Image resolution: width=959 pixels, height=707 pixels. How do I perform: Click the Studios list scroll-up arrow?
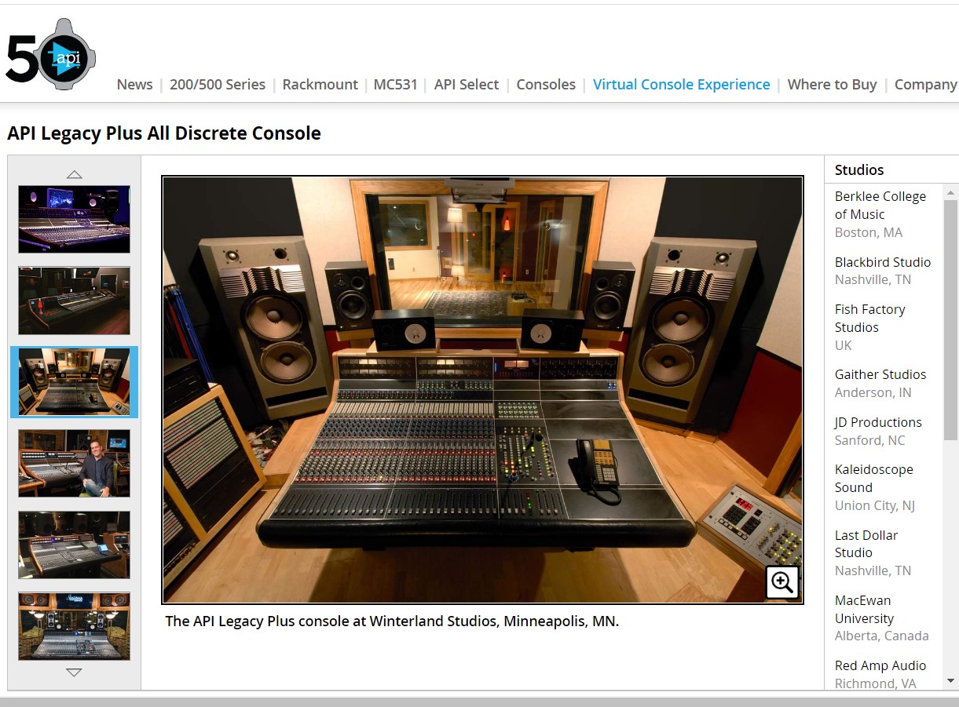pyautogui.click(x=951, y=192)
